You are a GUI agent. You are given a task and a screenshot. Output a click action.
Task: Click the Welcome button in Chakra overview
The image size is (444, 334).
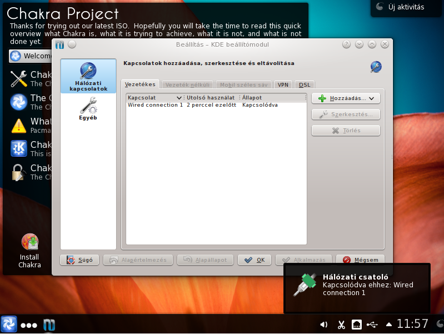tap(31, 56)
